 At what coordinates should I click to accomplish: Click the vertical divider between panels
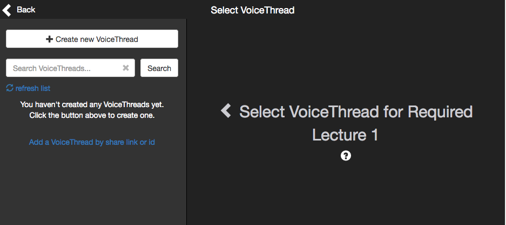[186, 122]
